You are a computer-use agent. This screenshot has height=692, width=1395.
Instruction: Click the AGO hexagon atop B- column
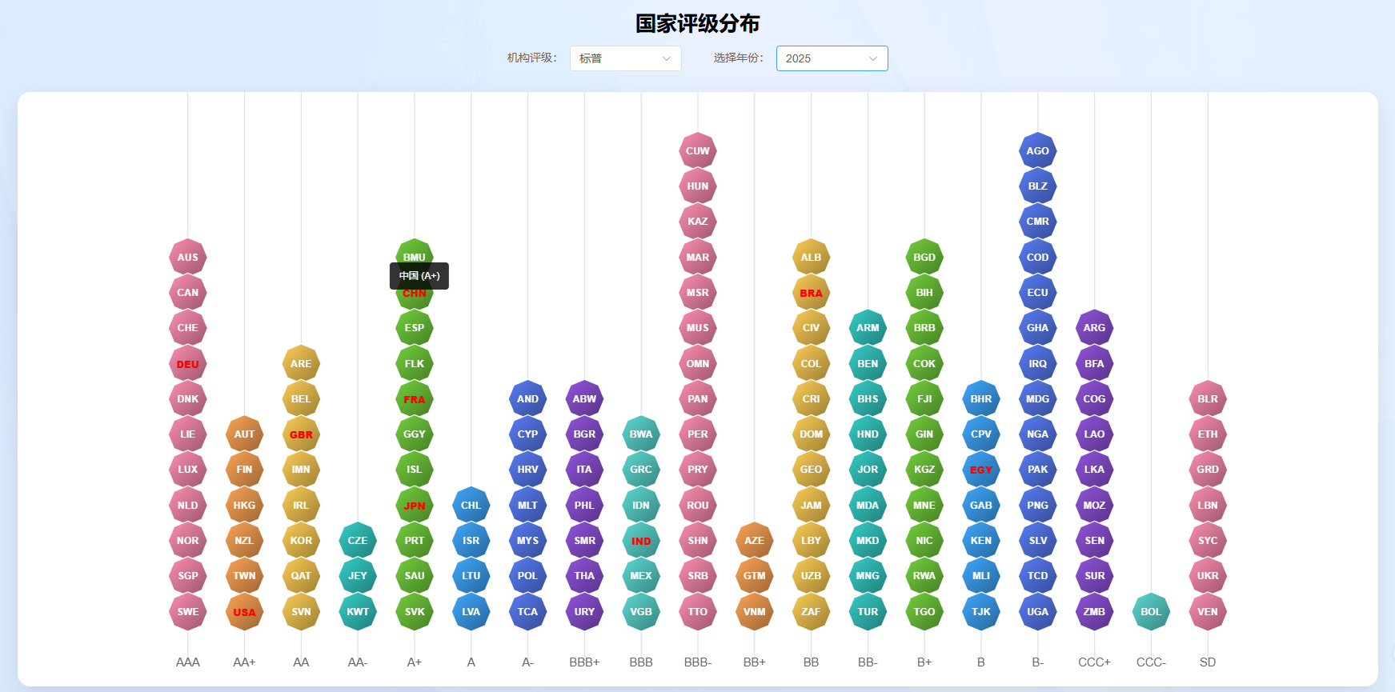click(1038, 151)
